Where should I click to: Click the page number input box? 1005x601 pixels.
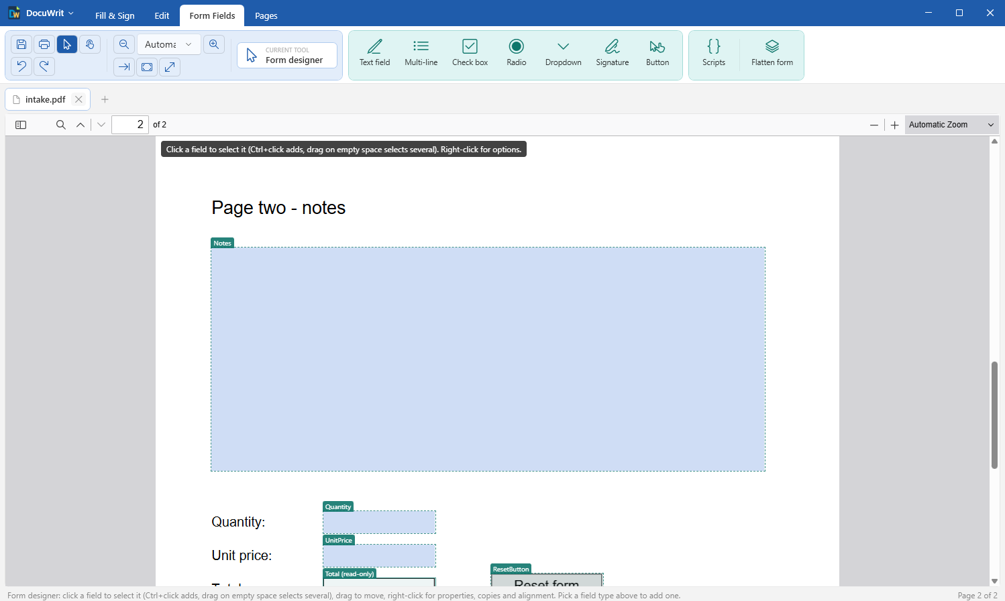pos(130,125)
